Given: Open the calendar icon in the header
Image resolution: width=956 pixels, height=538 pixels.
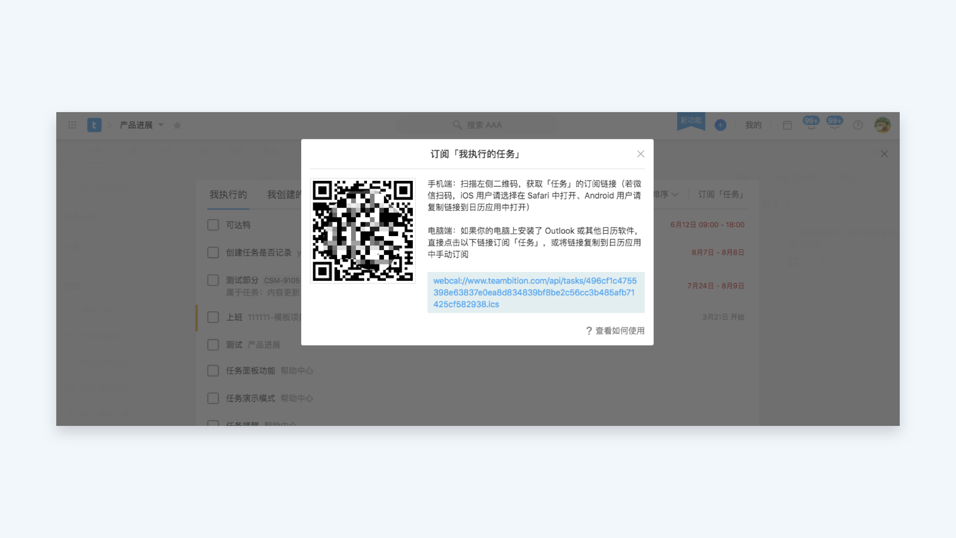Looking at the screenshot, I should [x=787, y=125].
